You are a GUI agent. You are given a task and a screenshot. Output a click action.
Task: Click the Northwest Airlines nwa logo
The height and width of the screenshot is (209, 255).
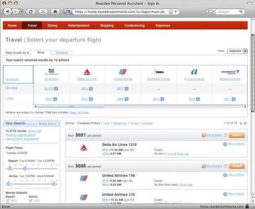[x=159, y=72]
